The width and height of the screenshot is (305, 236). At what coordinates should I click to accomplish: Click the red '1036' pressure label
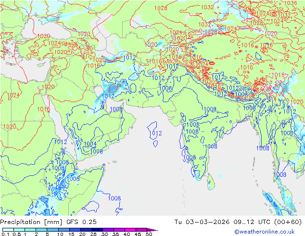coord(291,3)
